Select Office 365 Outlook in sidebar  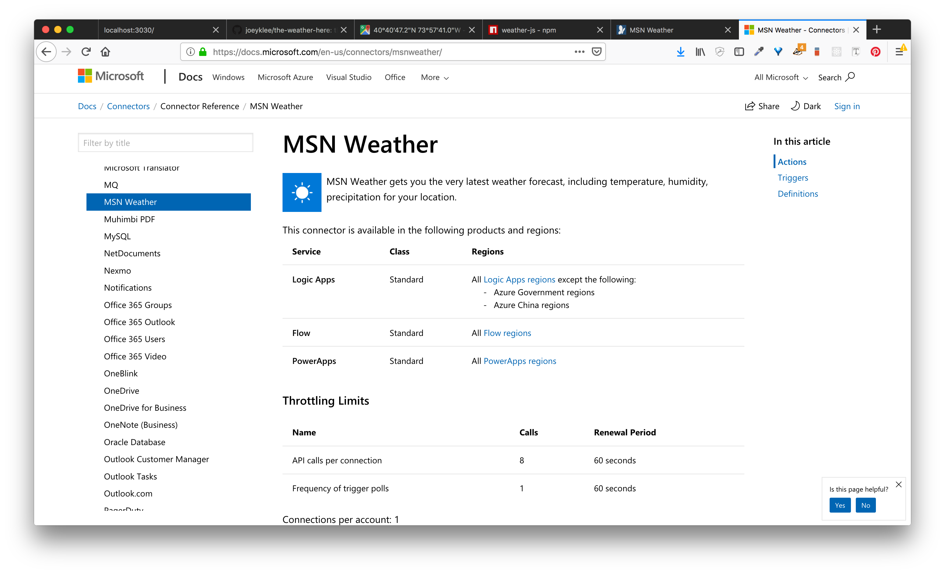click(x=139, y=322)
